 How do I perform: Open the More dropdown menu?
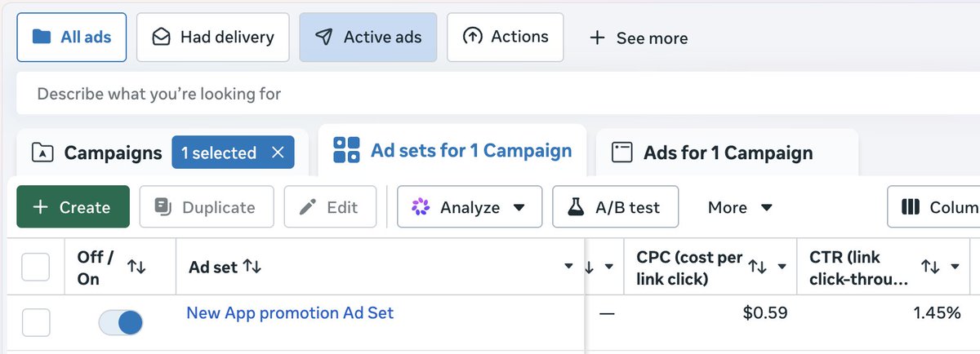740,207
